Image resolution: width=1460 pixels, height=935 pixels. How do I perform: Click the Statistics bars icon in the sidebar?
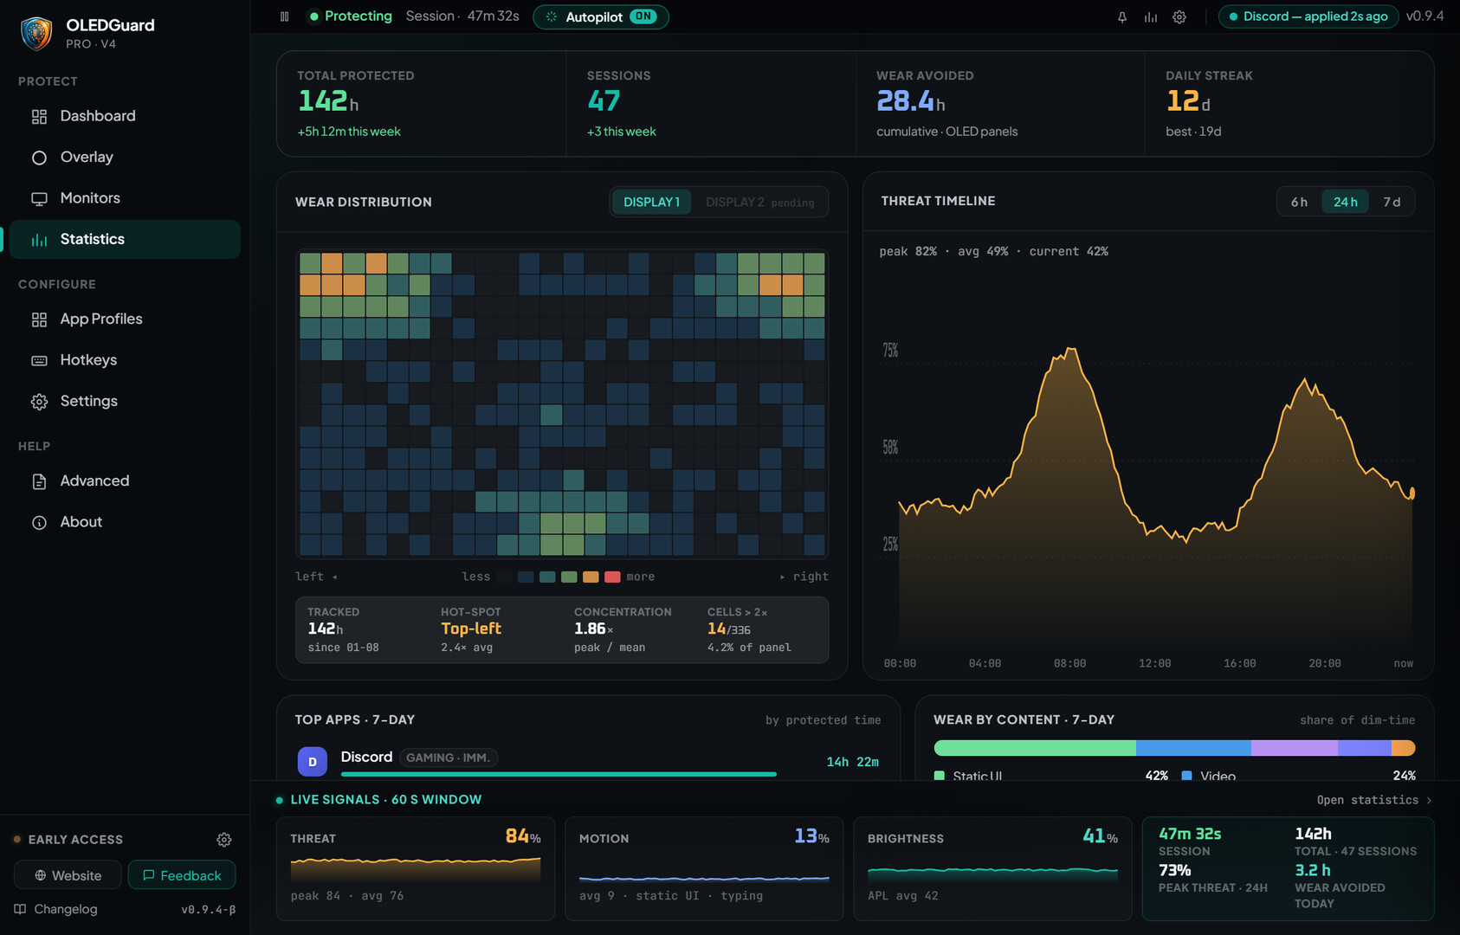[x=39, y=240]
